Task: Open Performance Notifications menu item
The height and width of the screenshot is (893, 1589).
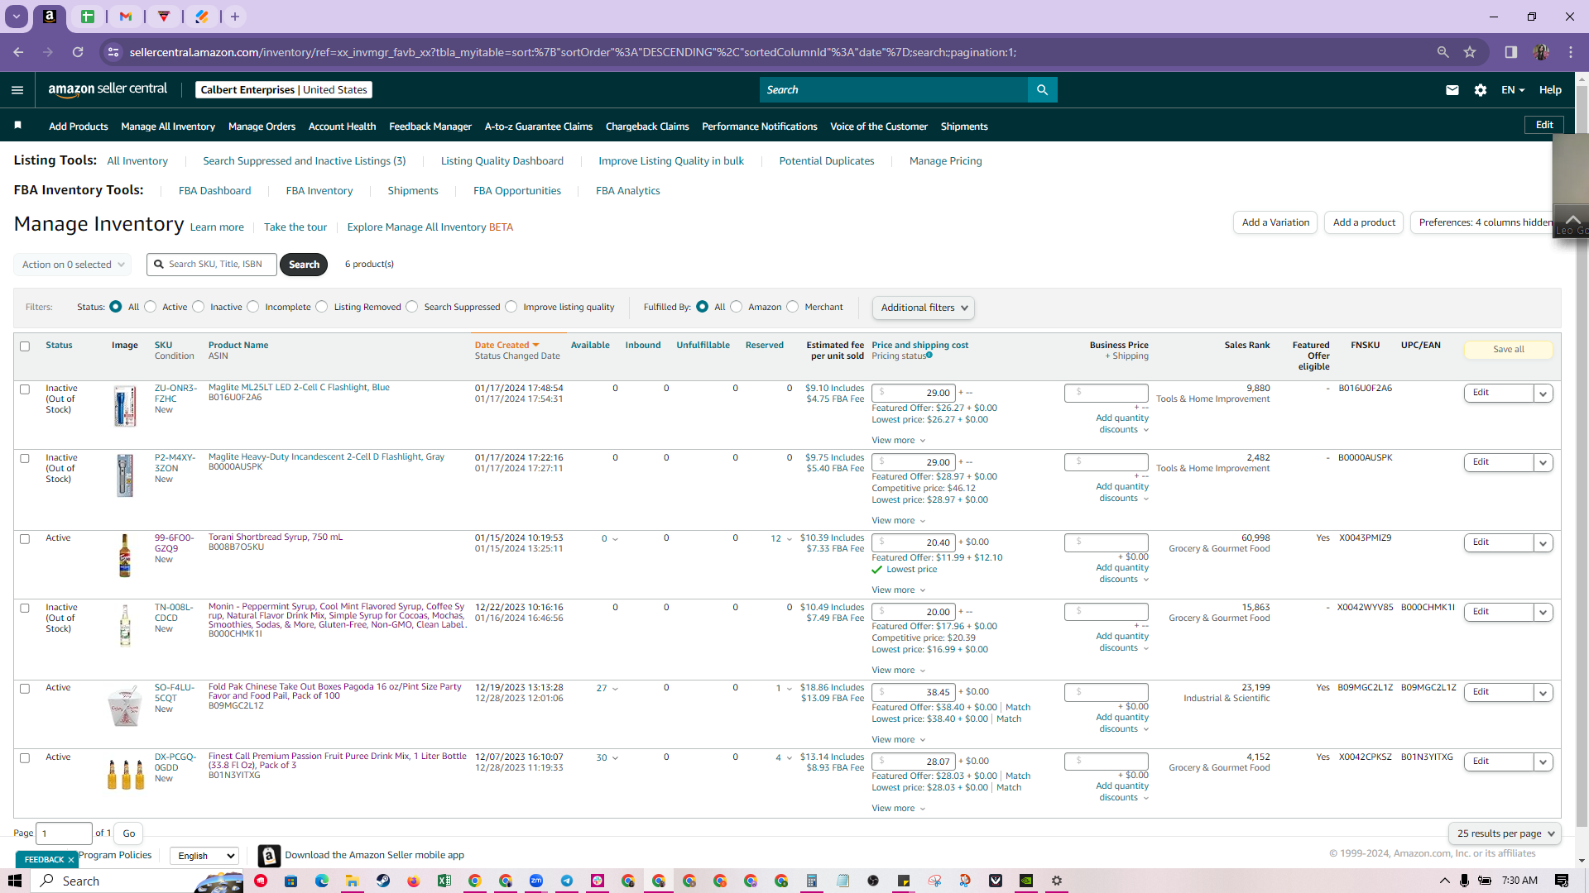Action: click(x=760, y=127)
